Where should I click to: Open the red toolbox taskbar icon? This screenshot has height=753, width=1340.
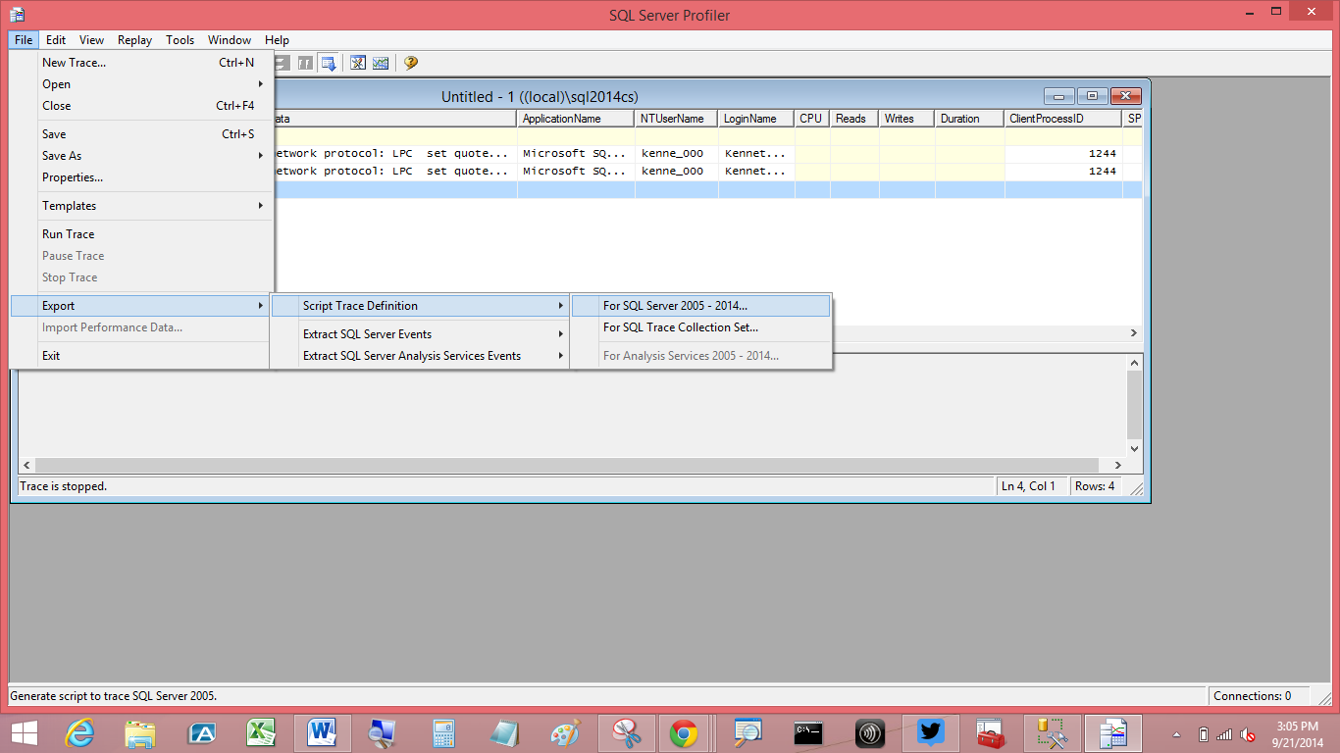(x=991, y=732)
